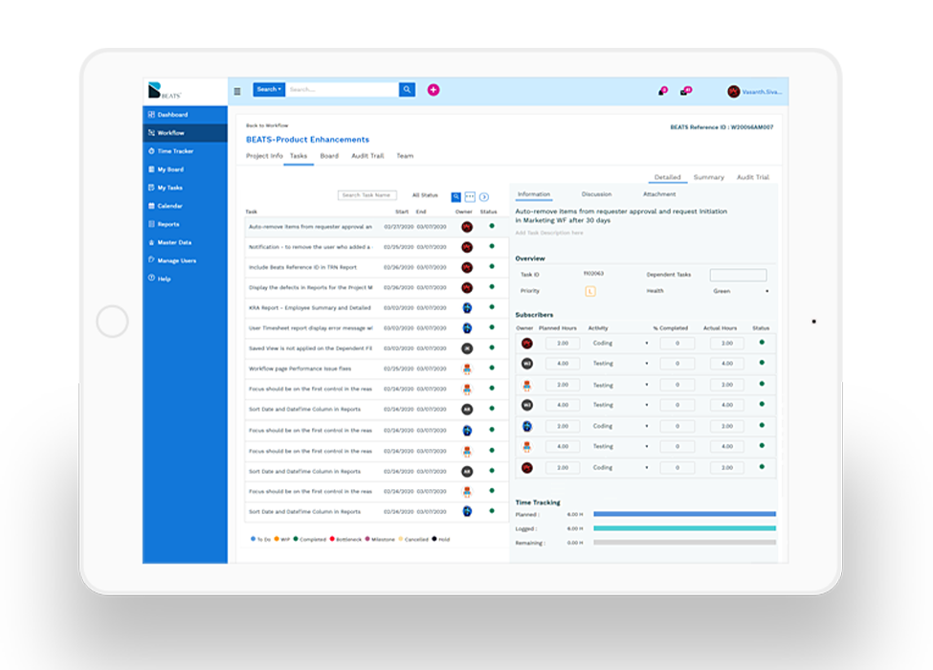Open the Health dropdown showing Green
Image resolution: width=933 pixels, height=670 pixels.
tap(741, 291)
